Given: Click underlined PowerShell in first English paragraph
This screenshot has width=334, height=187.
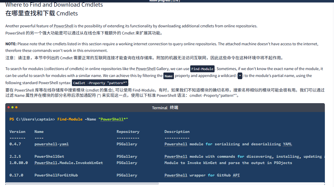Looking at the screenshot, I should coord(64,26).
